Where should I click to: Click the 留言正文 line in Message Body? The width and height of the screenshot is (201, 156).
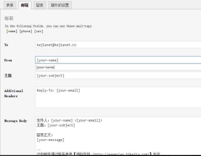(45, 135)
